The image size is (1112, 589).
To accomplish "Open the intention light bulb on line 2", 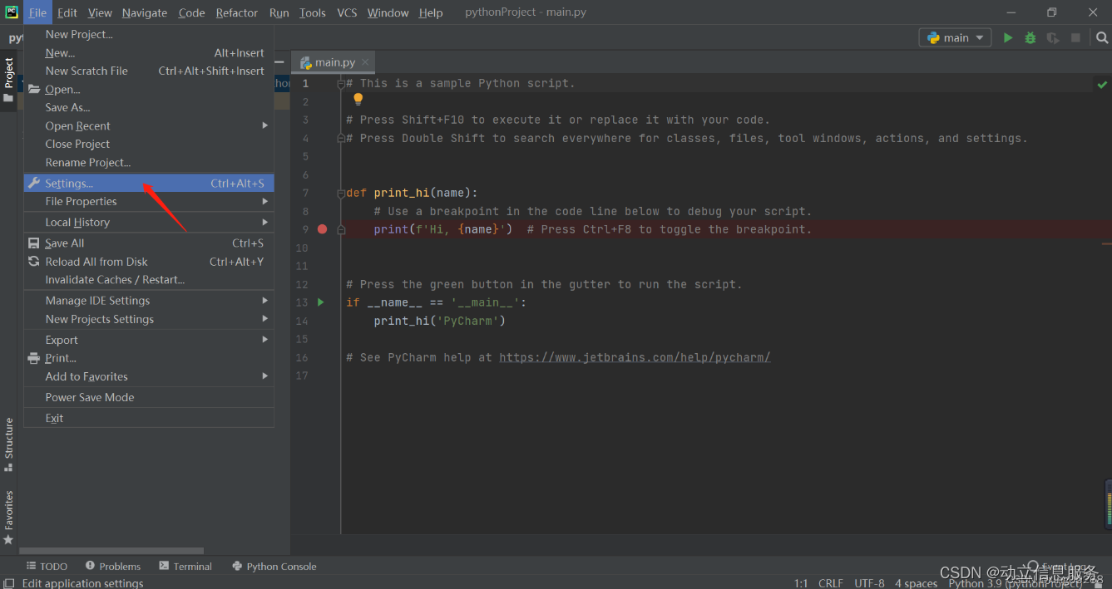I will (x=358, y=100).
